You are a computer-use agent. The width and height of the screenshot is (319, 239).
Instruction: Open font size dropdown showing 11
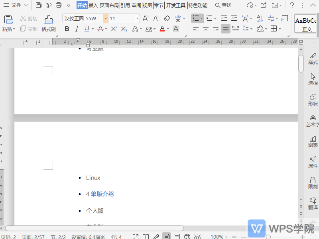[x=137, y=18]
